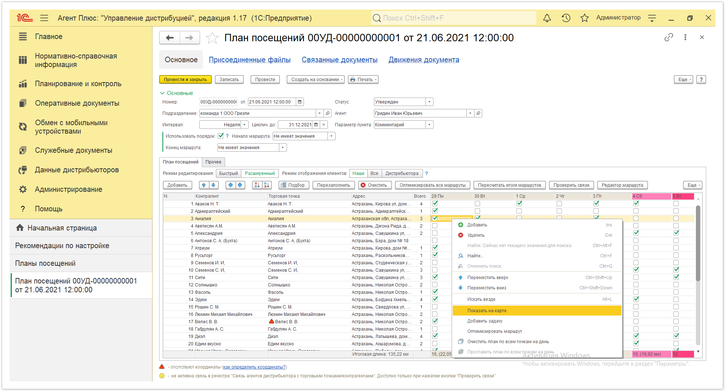Open Администрирование section
The image size is (725, 391).
tap(69, 189)
